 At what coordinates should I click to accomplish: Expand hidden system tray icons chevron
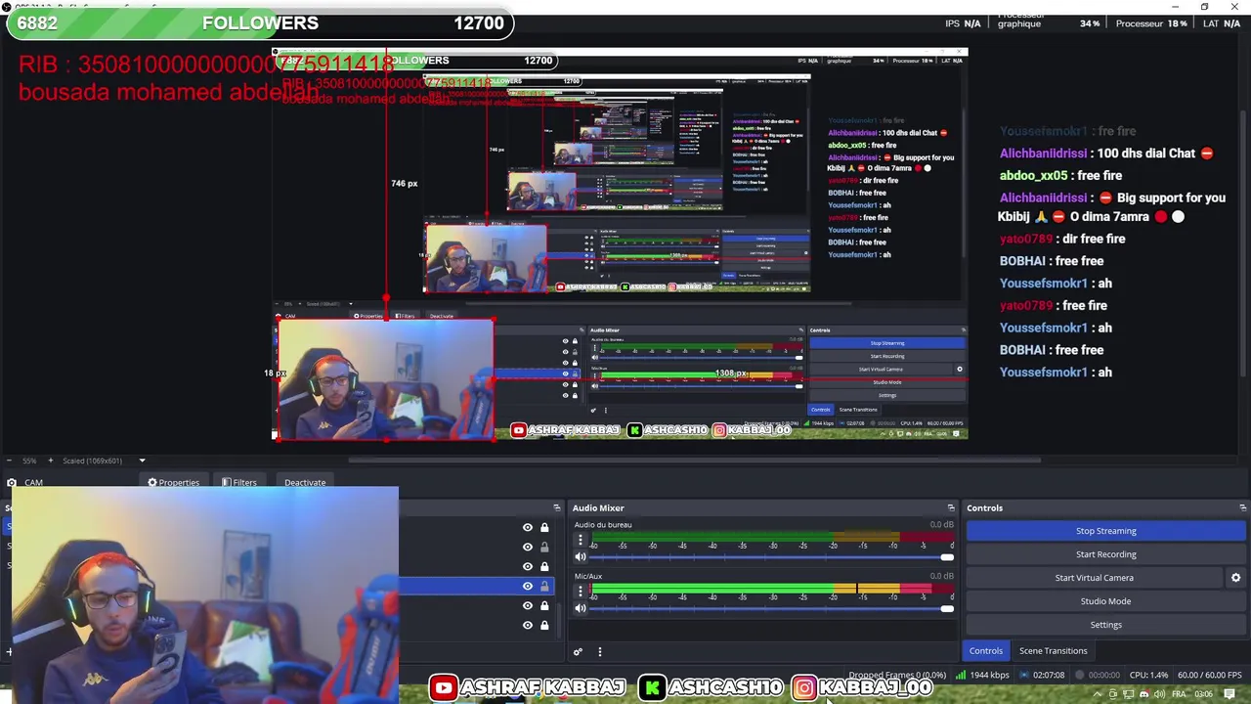[1097, 694]
